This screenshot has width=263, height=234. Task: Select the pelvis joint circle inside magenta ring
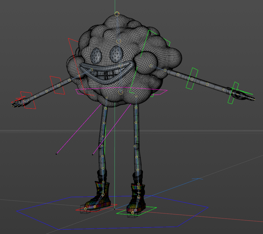coord(121,92)
